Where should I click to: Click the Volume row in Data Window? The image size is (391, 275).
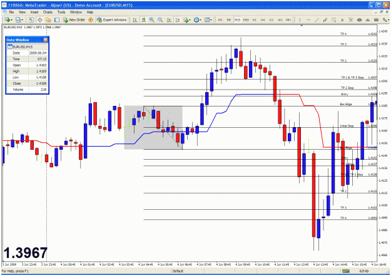(27, 90)
